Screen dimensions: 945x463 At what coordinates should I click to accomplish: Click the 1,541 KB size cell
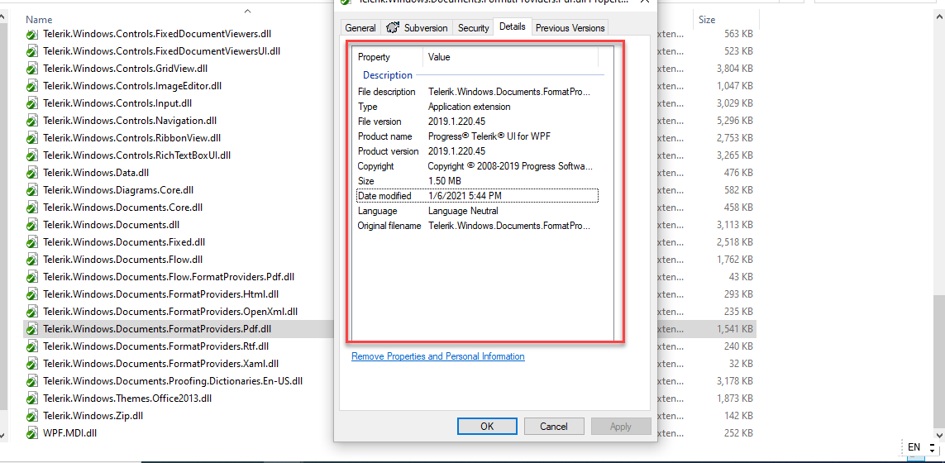point(735,330)
